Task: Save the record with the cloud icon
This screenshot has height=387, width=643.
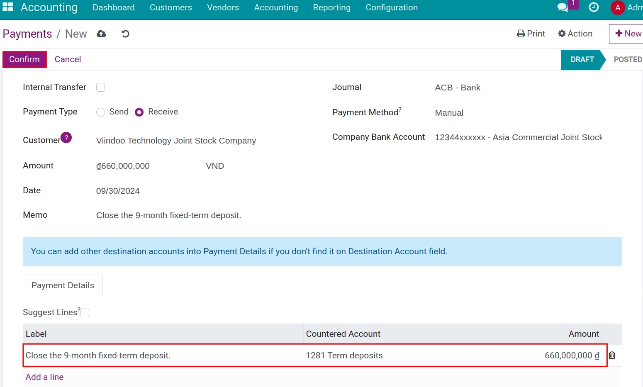Action: point(101,34)
